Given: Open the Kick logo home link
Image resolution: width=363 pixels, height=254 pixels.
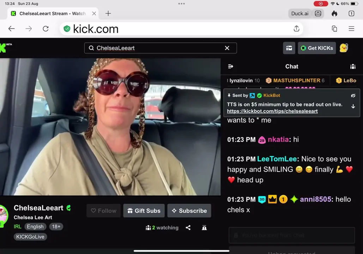Looking at the screenshot, I should click(3, 48).
